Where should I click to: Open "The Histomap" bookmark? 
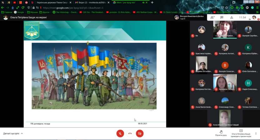(x=65, y=12)
